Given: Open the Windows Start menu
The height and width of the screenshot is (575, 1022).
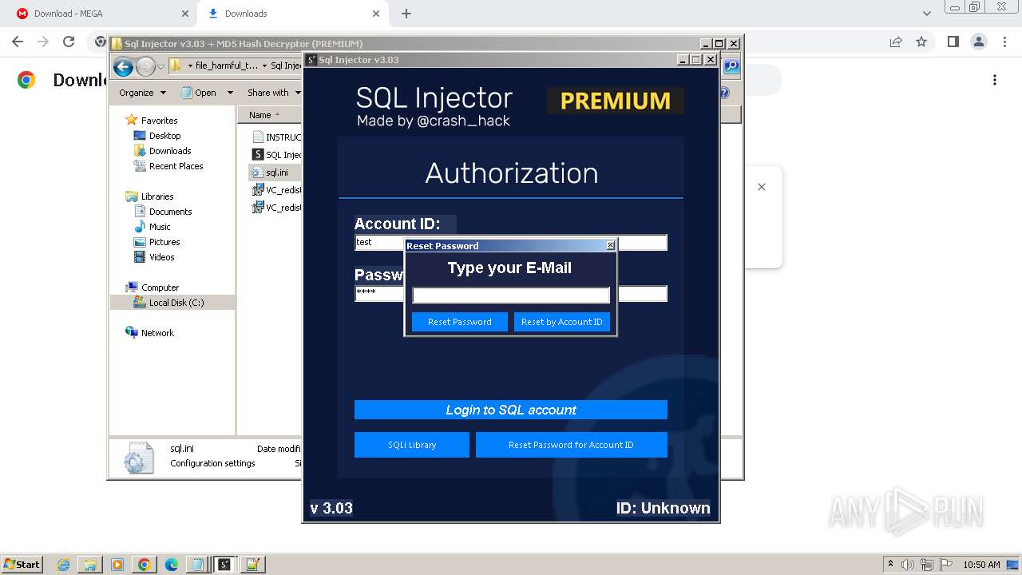Looking at the screenshot, I should (22, 564).
